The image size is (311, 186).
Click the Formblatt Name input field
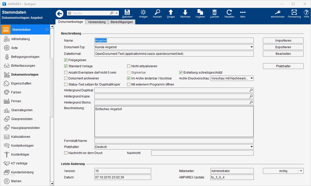174,141
